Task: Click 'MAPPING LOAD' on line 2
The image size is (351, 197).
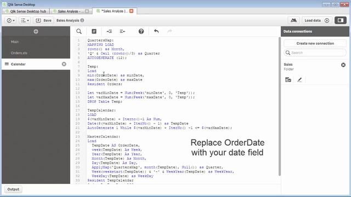Action: click(100, 45)
